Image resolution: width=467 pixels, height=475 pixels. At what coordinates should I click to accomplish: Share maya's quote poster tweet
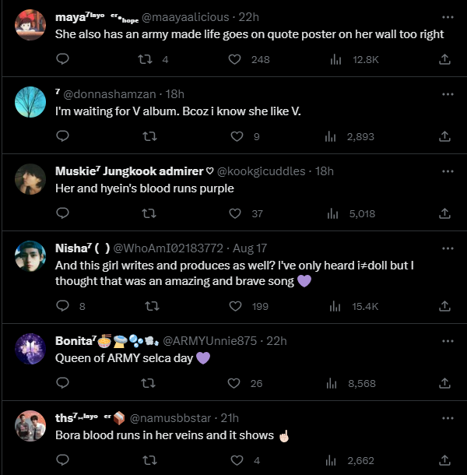(x=445, y=59)
